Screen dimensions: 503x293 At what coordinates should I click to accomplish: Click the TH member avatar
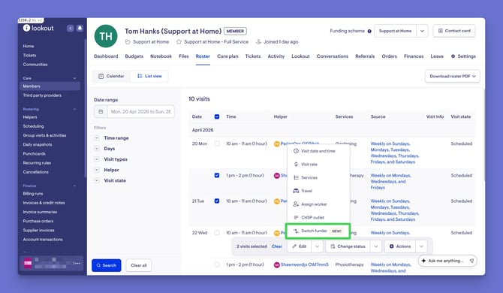106,36
